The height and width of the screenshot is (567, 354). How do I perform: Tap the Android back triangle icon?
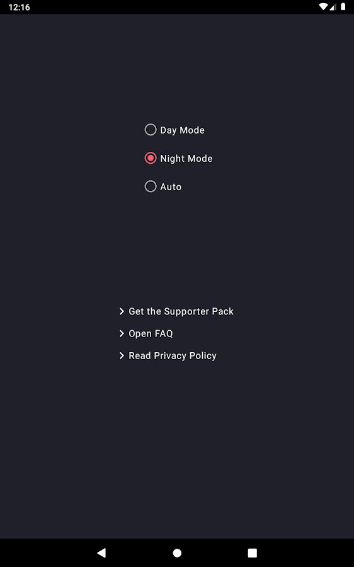101,553
